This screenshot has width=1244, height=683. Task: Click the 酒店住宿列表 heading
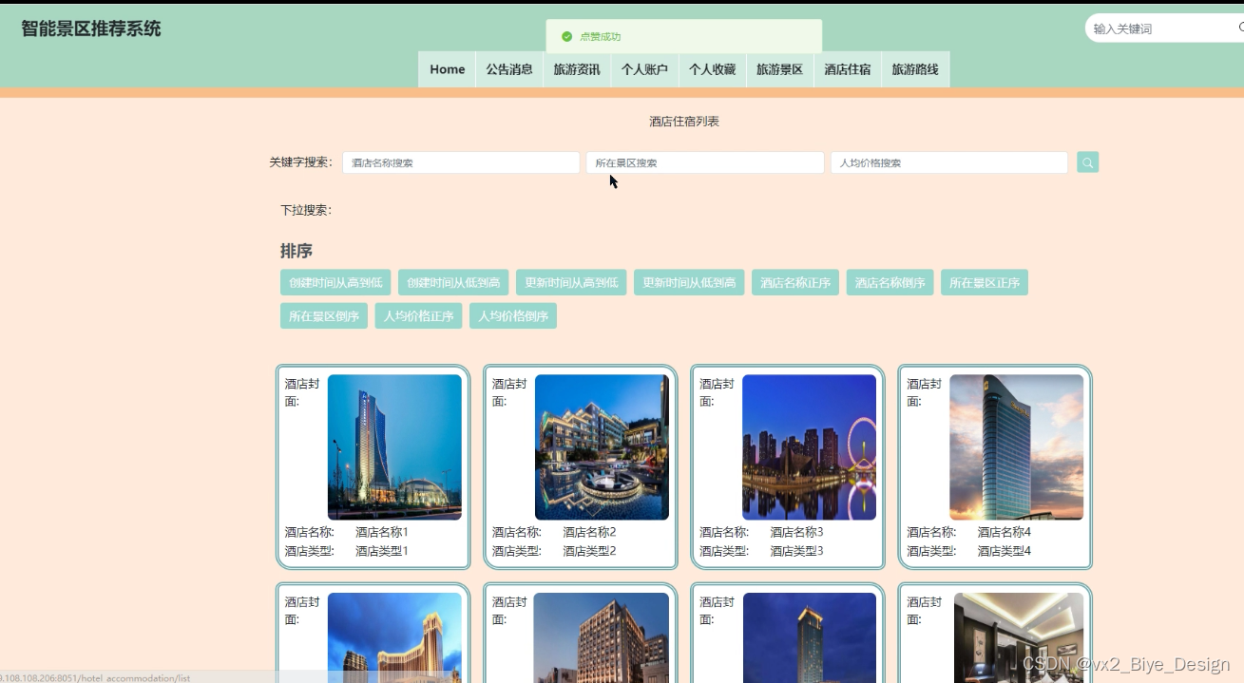point(684,122)
